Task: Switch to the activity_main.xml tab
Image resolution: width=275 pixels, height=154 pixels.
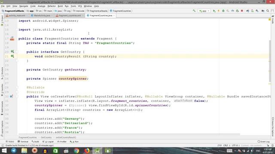Action: [x=16, y=15]
